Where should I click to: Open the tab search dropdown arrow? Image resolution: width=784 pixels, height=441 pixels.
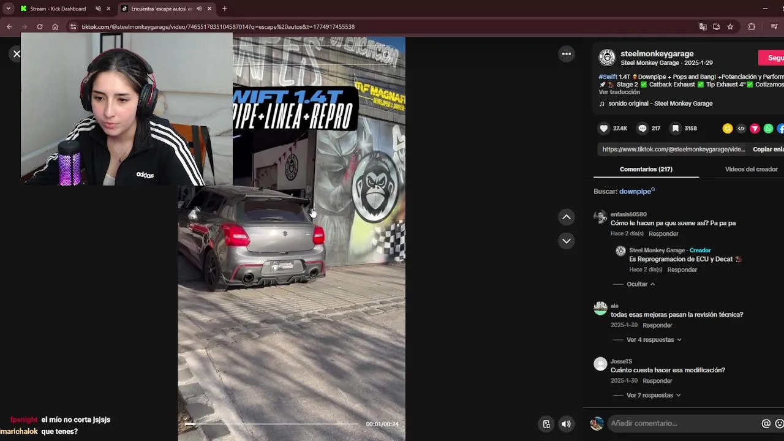(x=8, y=9)
